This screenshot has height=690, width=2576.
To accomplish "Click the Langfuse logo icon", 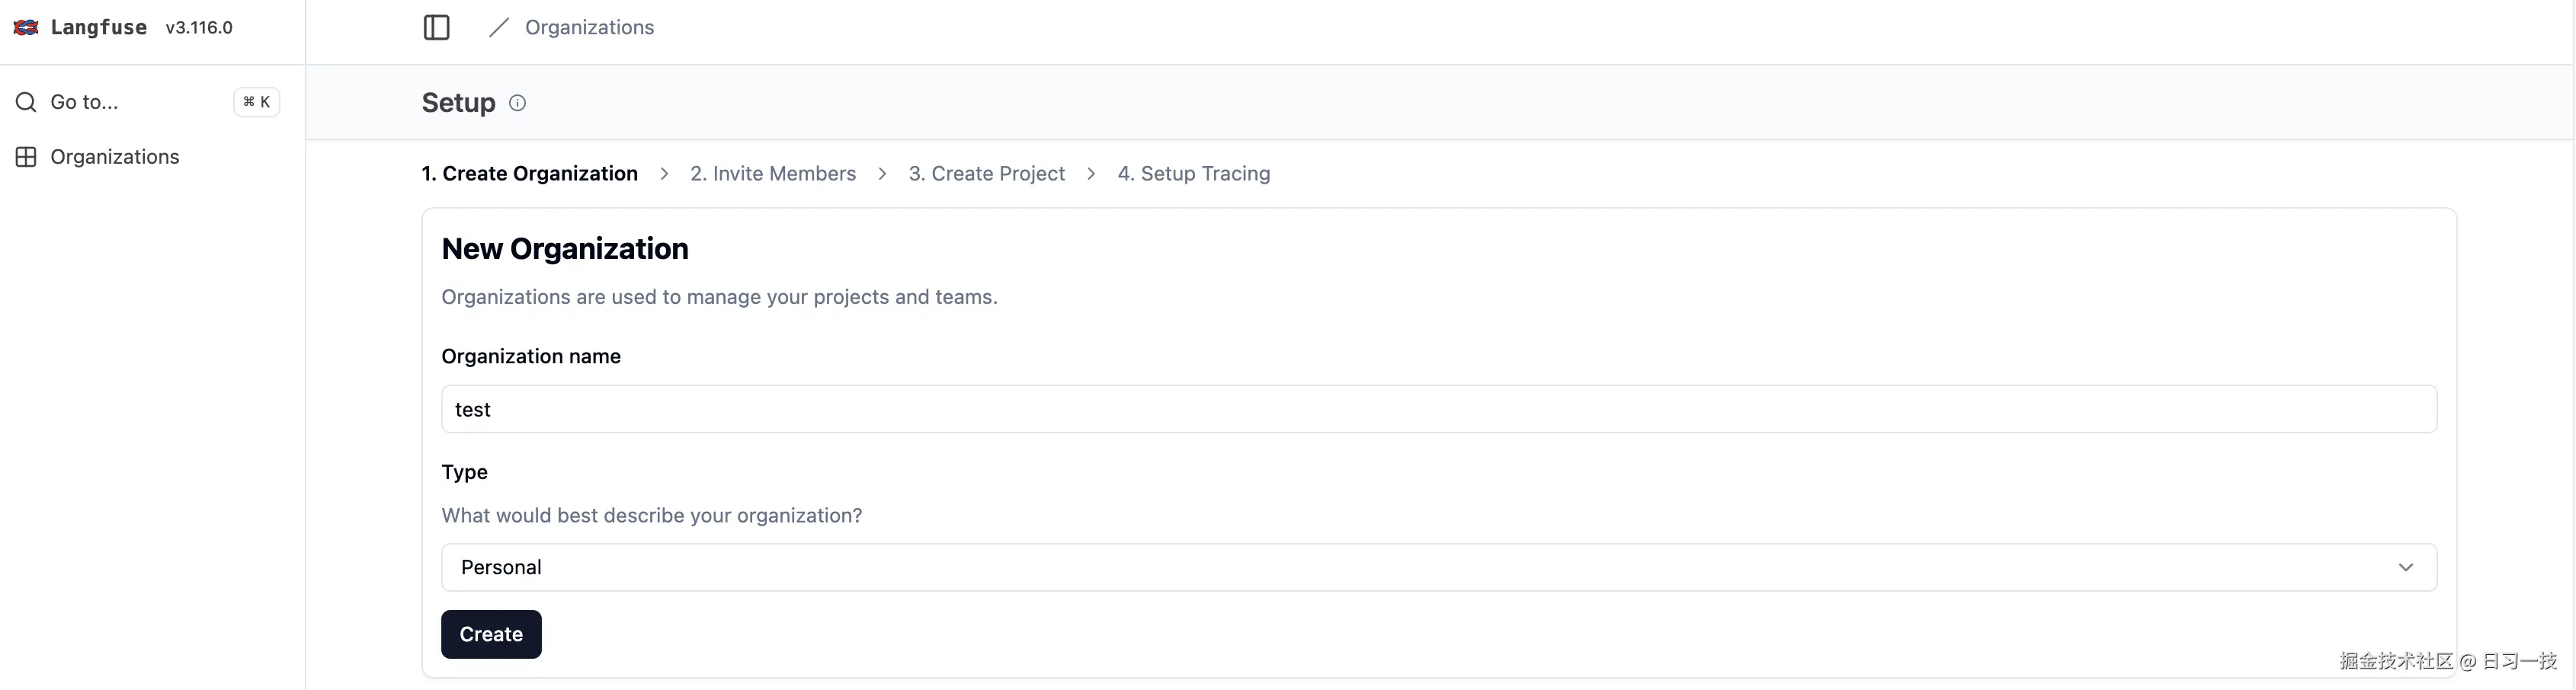I will tap(26, 27).
